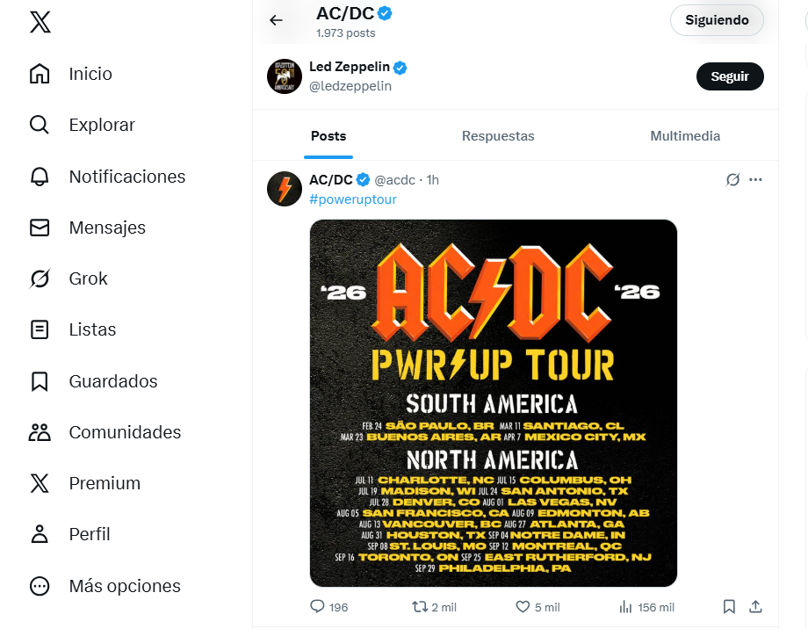Go back with the arrow at top

coord(278,21)
